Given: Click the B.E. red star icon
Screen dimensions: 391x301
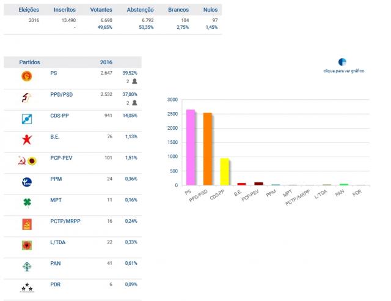Looking at the screenshot, I should (27, 139).
